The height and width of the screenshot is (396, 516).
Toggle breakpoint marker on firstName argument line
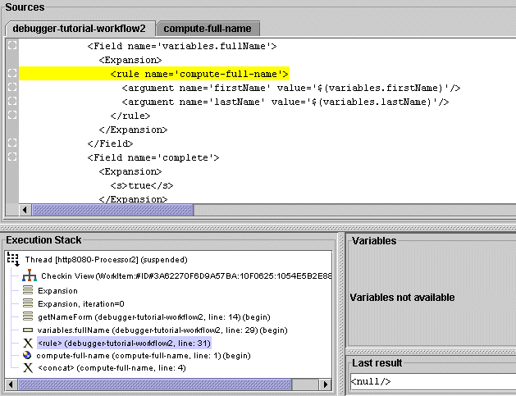[x=12, y=87]
